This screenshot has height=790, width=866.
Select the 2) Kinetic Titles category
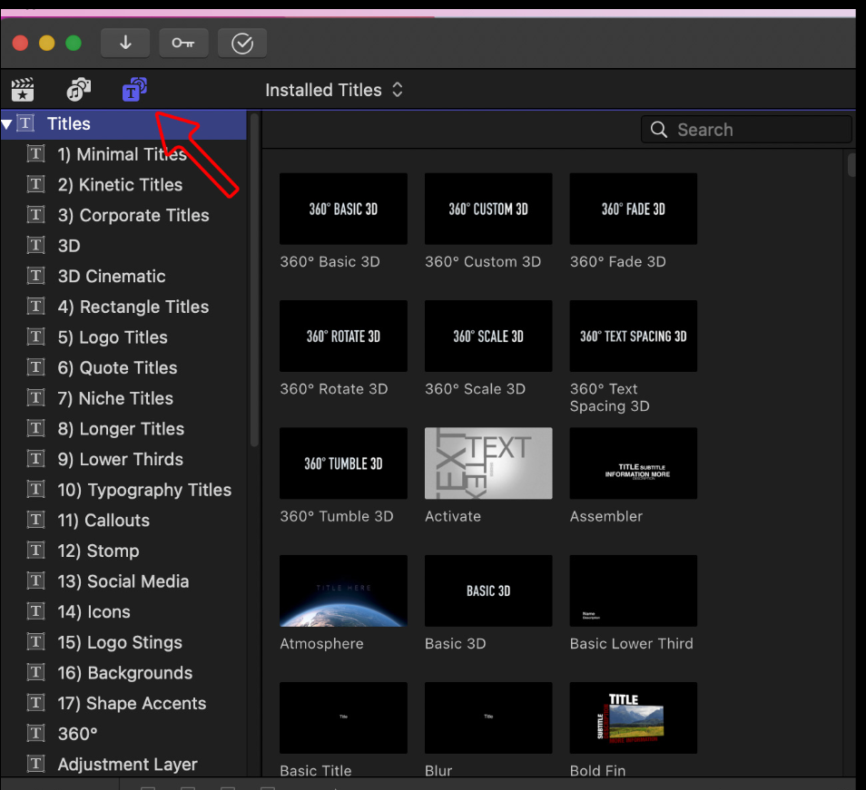point(123,185)
